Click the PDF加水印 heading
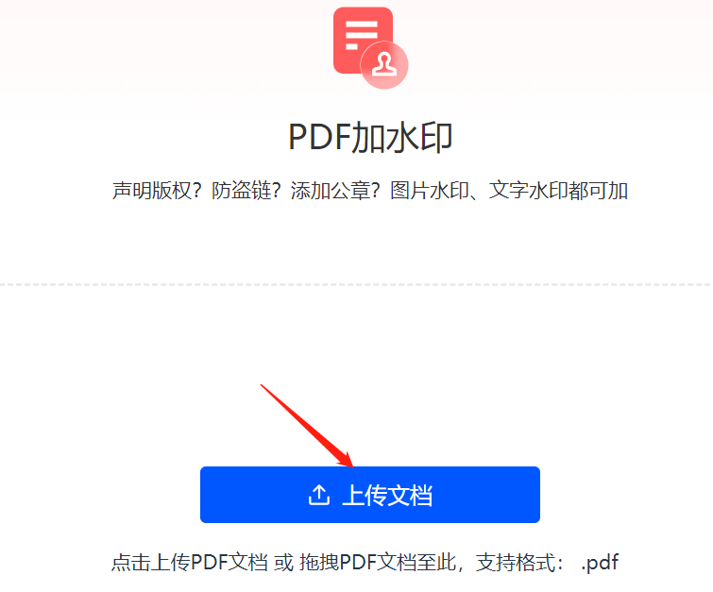713x592 pixels. 370,137
